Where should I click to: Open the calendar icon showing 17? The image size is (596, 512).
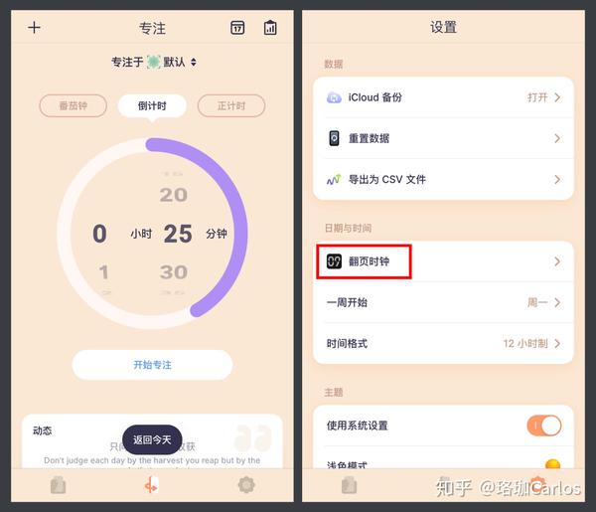point(237,28)
